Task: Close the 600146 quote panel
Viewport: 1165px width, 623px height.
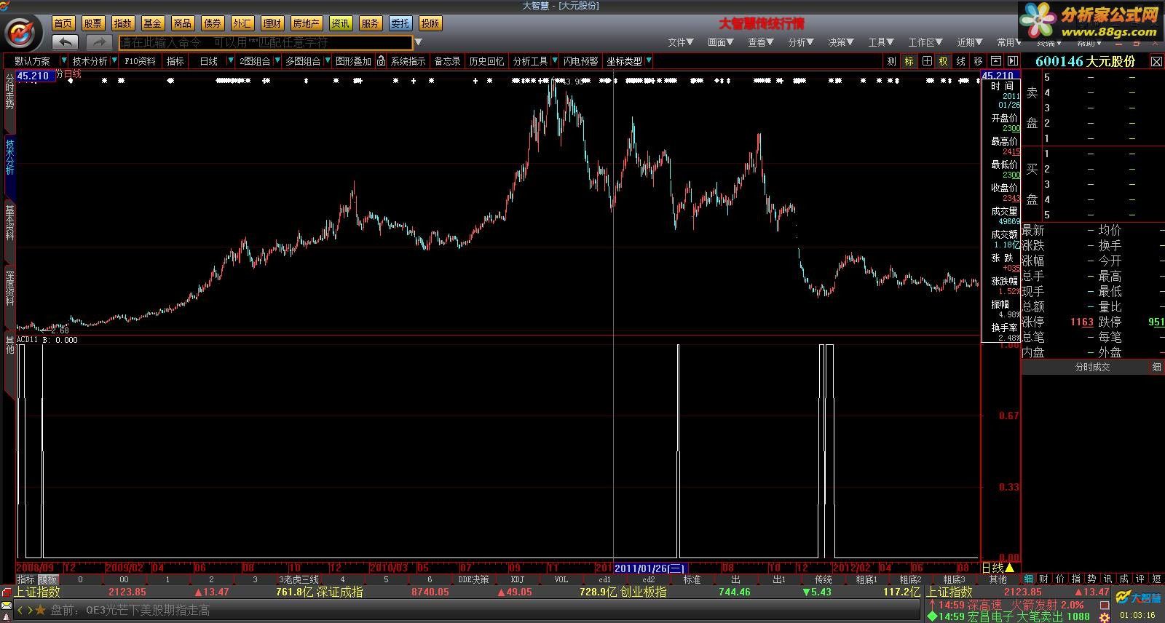Action: (x=1156, y=62)
